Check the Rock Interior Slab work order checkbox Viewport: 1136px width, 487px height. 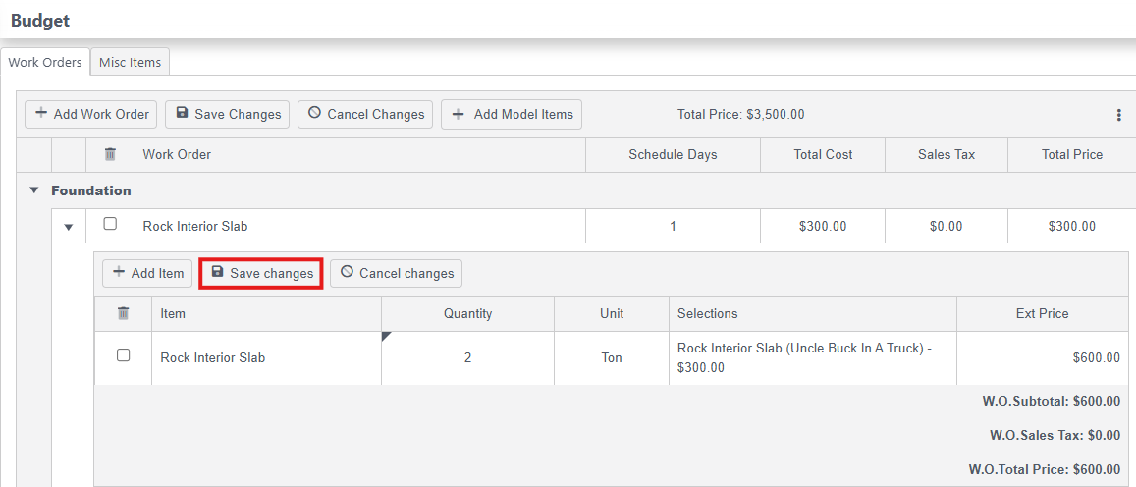pos(110,224)
